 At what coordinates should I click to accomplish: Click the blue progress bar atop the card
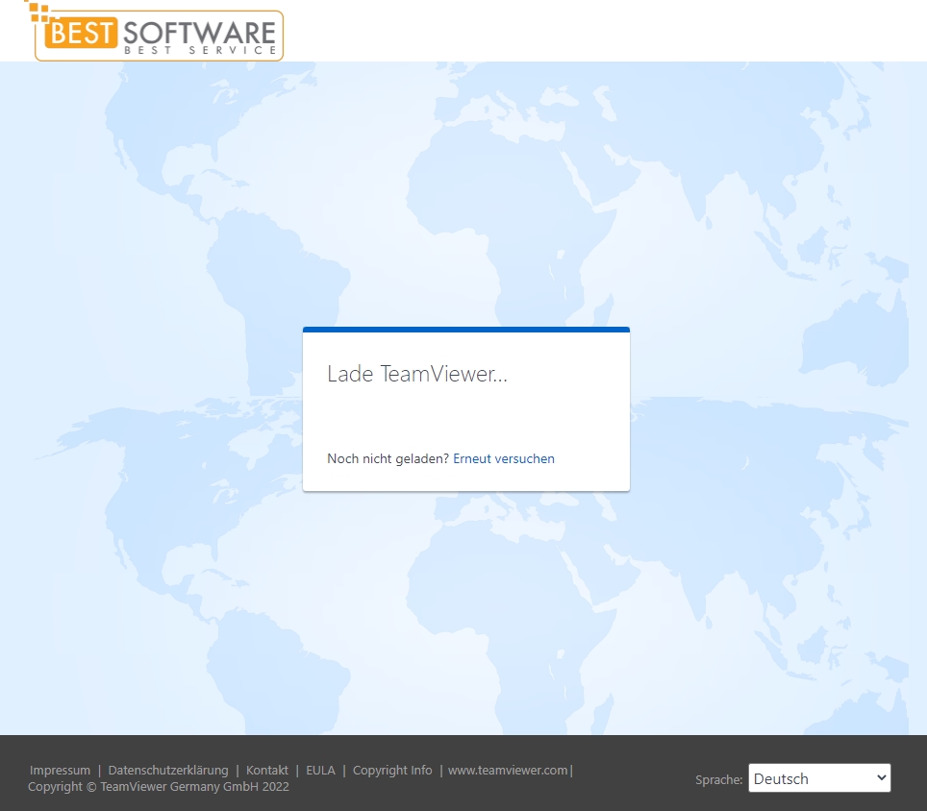point(466,329)
